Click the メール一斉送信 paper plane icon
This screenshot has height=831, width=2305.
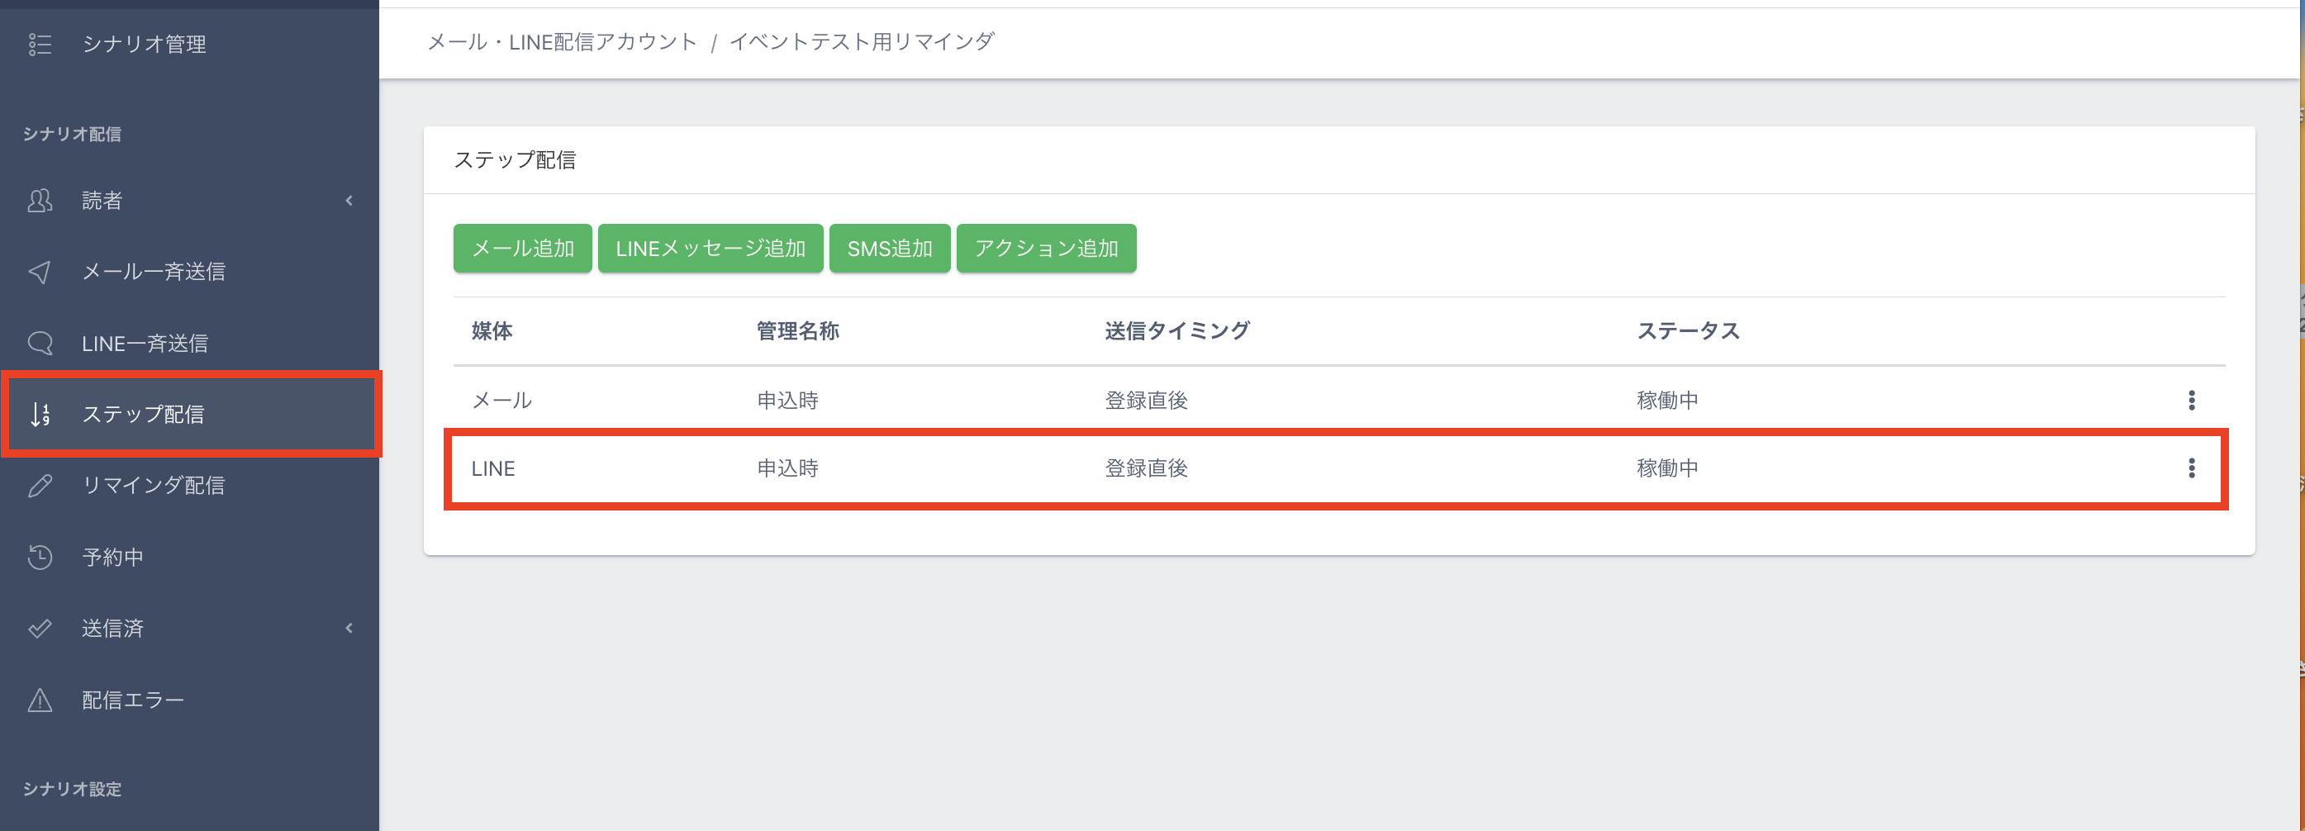(x=40, y=272)
